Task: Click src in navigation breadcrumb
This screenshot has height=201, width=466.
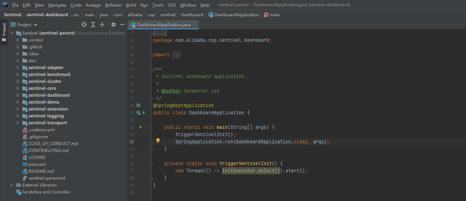Action: tap(76, 15)
